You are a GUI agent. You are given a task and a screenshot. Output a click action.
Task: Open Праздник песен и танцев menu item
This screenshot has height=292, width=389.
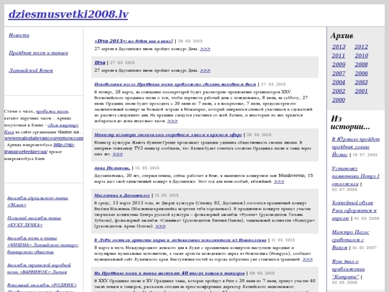click(38, 53)
